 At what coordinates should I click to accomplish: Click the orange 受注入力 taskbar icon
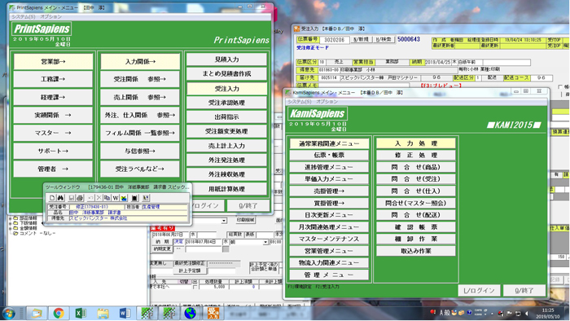point(213,313)
